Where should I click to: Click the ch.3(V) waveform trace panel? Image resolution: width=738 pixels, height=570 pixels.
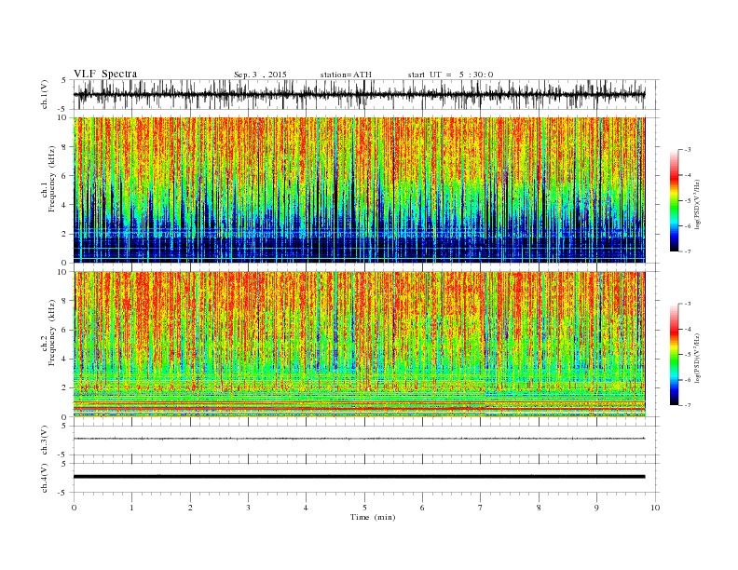pyautogui.click(x=366, y=441)
